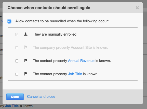Click the Job Title link behind the dialog
Screen dimensions: 147x109
12,106
